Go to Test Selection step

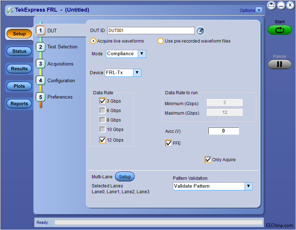point(62,47)
